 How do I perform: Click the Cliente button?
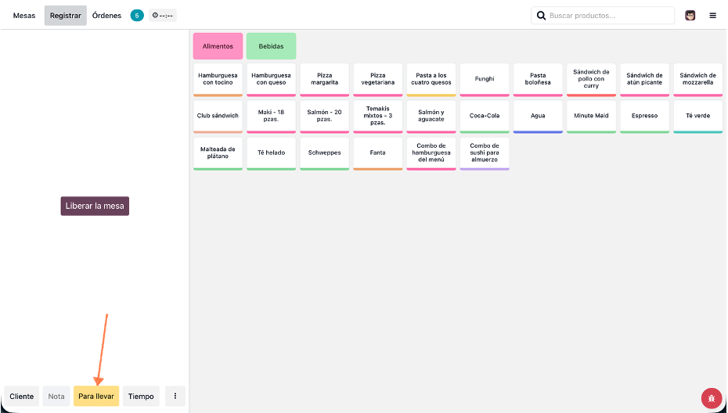[x=22, y=396]
